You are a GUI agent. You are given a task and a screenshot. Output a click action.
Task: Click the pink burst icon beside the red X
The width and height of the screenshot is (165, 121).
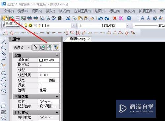click(x=121, y=18)
